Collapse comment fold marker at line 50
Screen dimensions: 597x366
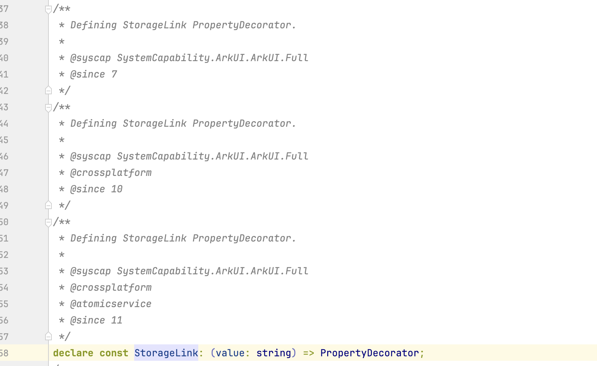(x=48, y=223)
